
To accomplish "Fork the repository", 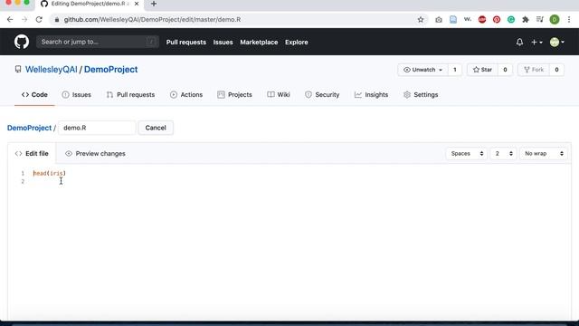I will (534, 70).
